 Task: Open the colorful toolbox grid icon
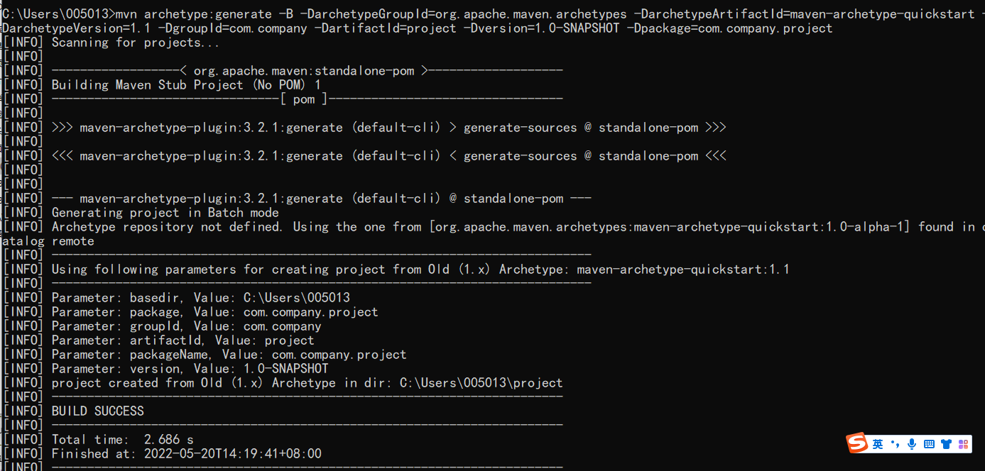tap(963, 444)
